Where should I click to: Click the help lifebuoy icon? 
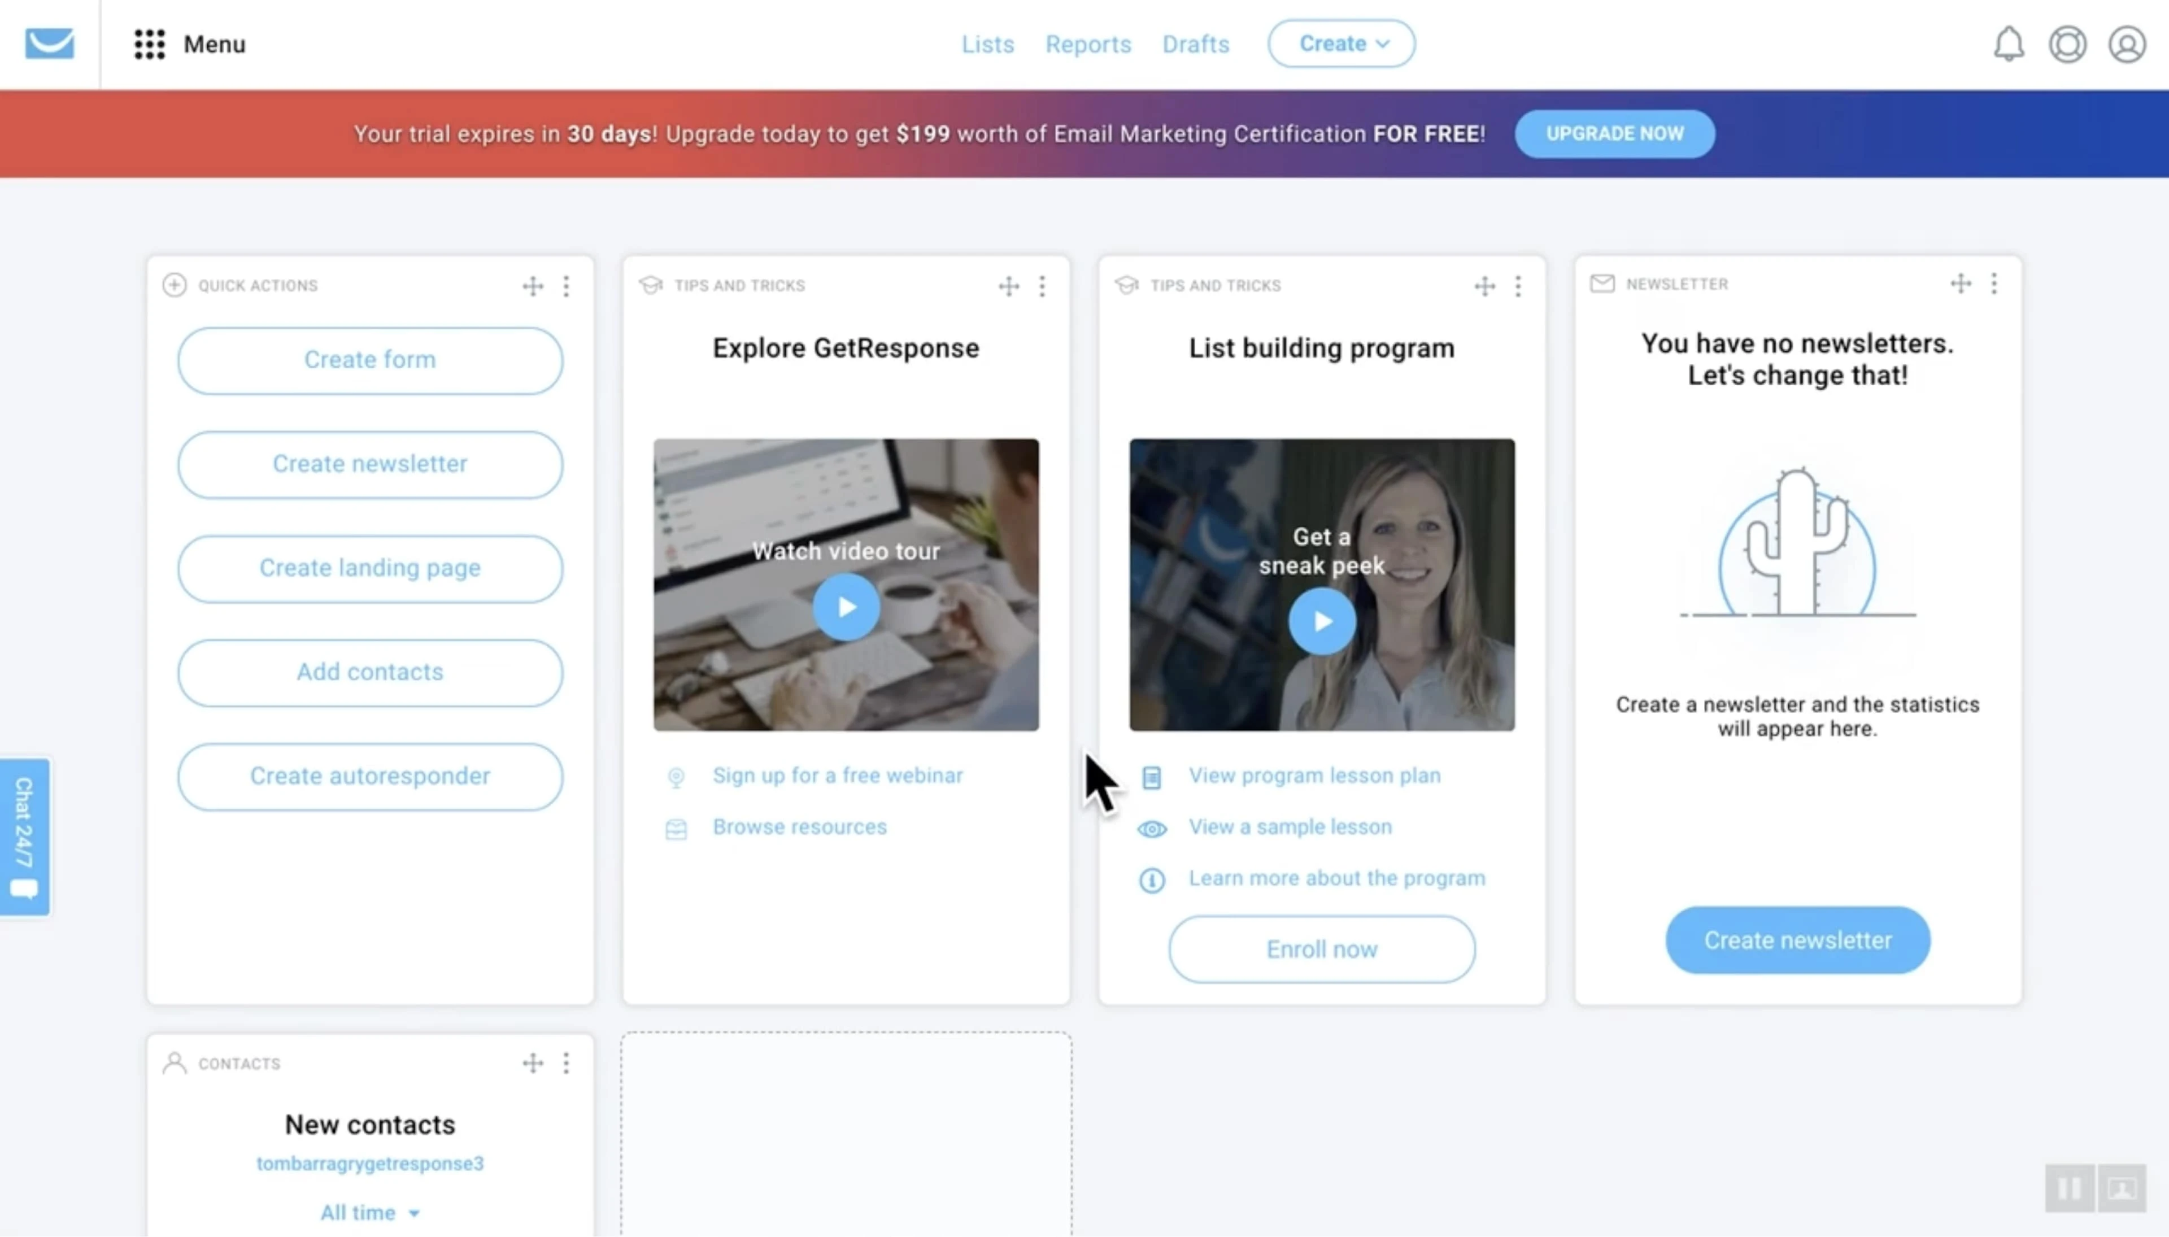click(2067, 44)
